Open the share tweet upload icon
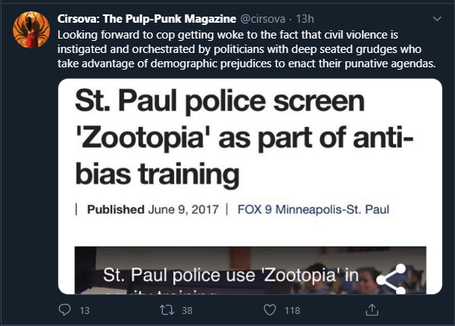The height and width of the screenshot is (326, 455). (x=372, y=310)
